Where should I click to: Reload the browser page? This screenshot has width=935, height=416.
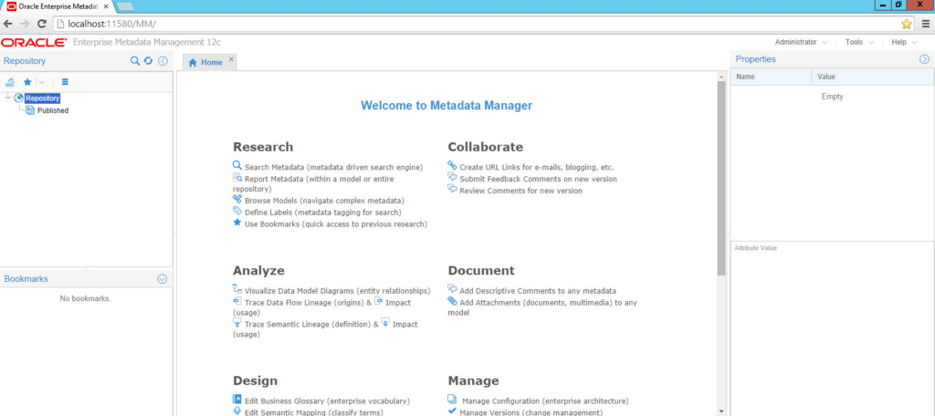tap(42, 24)
